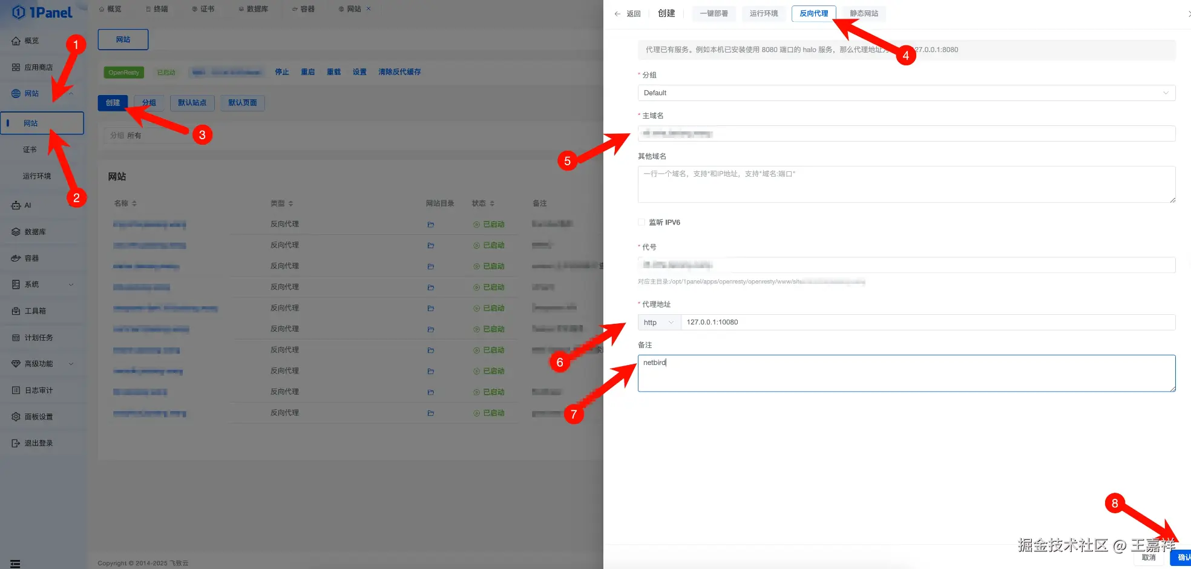
Task: Select 网站 submenu item in sidebar
Action: click(x=42, y=123)
